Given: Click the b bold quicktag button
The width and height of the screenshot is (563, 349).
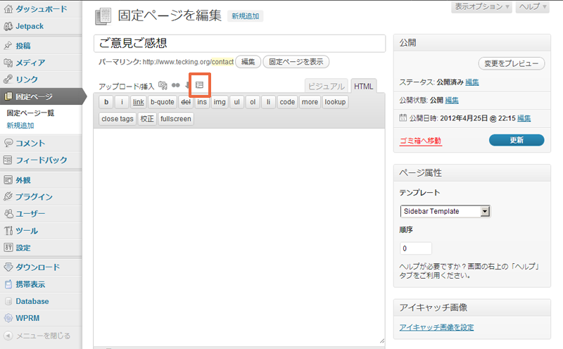Looking at the screenshot, I should (x=106, y=102).
